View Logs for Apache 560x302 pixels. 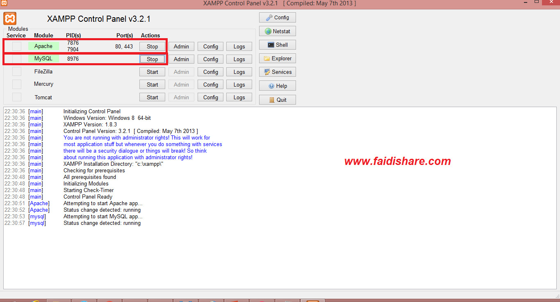(239, 46)
